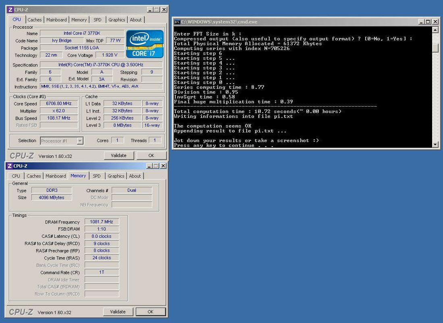Click the Cores count value field

(x=117, y=140)
